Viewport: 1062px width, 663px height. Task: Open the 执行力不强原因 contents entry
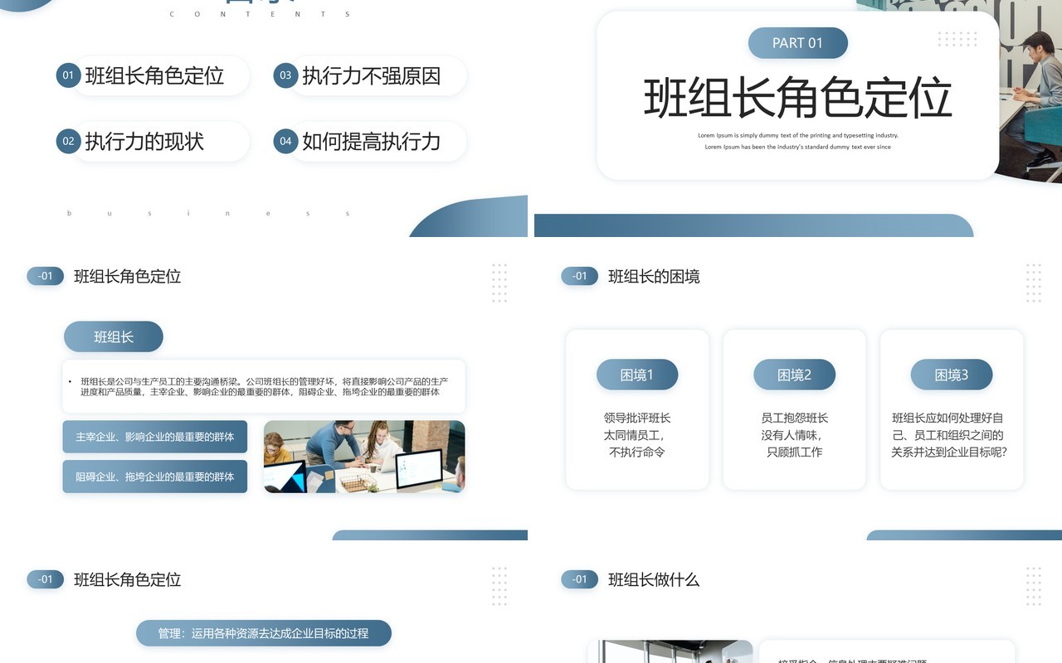(x=371, y=75)
